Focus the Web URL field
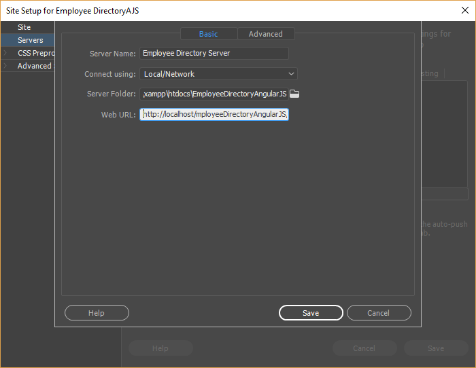The height and width of the screenshot is (368, 476). point(214,114)
